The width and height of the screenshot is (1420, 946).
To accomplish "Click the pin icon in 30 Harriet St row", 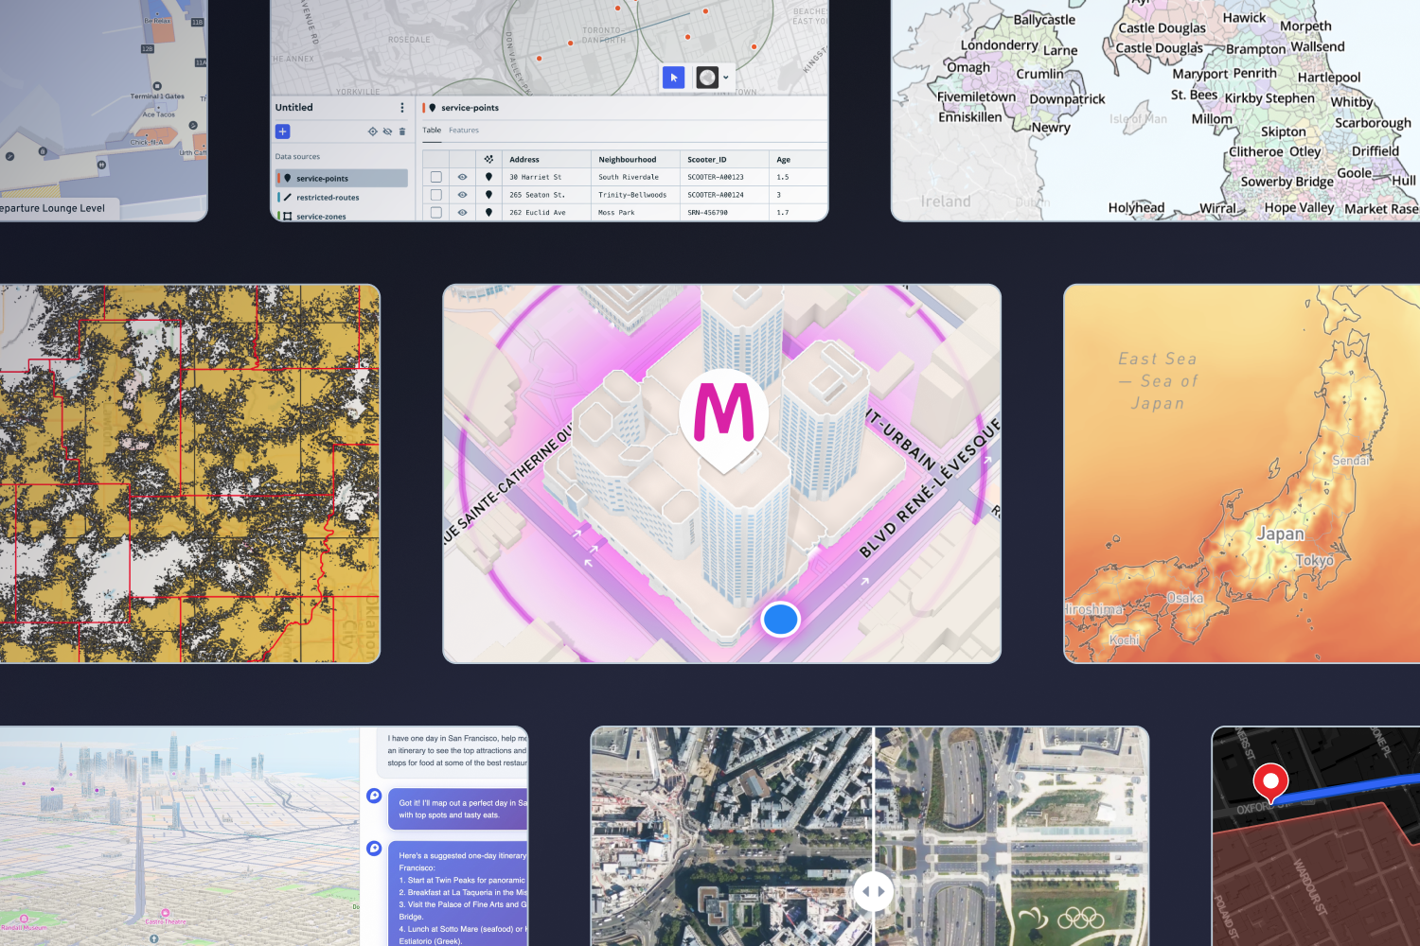I will coord(488,177).
